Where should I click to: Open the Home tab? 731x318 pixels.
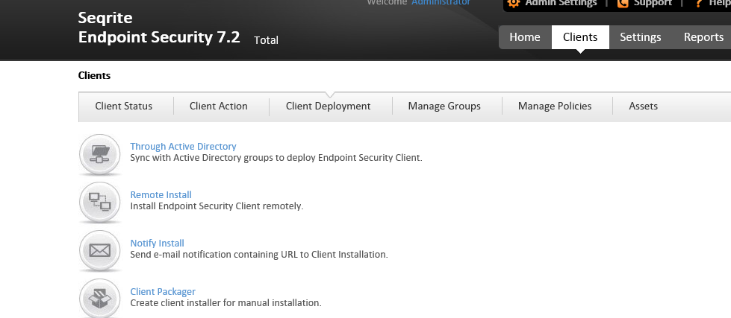pyautogui.click(x=525, y=37)
